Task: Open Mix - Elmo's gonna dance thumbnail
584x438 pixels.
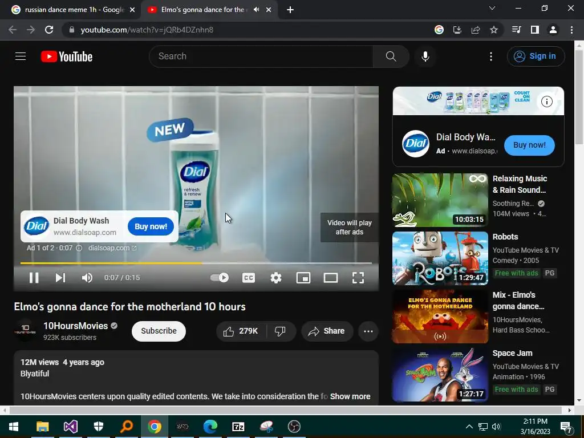Action: (440, 316)
